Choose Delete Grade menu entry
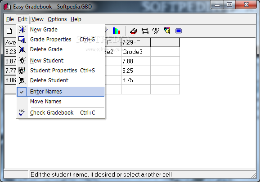 click(61, 49)
